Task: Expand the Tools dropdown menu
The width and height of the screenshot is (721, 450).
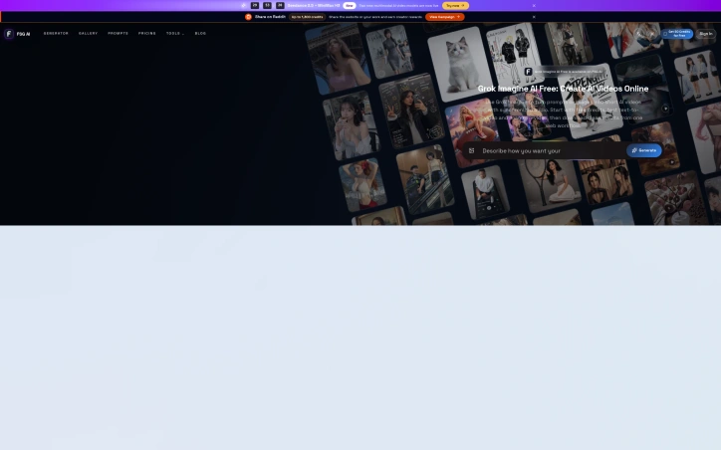Action: click(175, 34)
